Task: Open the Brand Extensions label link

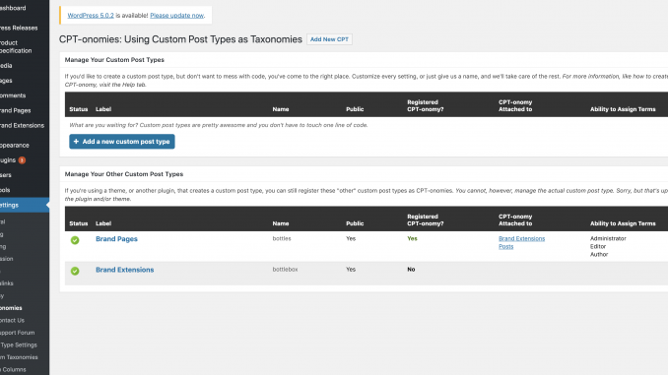Action: [x=125, y=270]
